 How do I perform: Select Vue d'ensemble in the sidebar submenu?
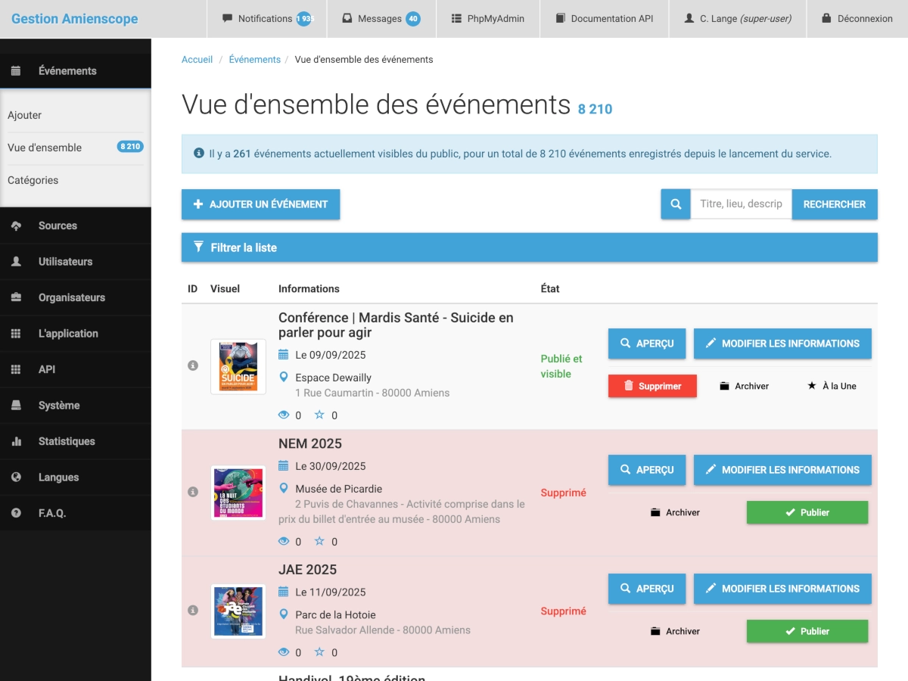pyautogui.click(x=76, y=148)
